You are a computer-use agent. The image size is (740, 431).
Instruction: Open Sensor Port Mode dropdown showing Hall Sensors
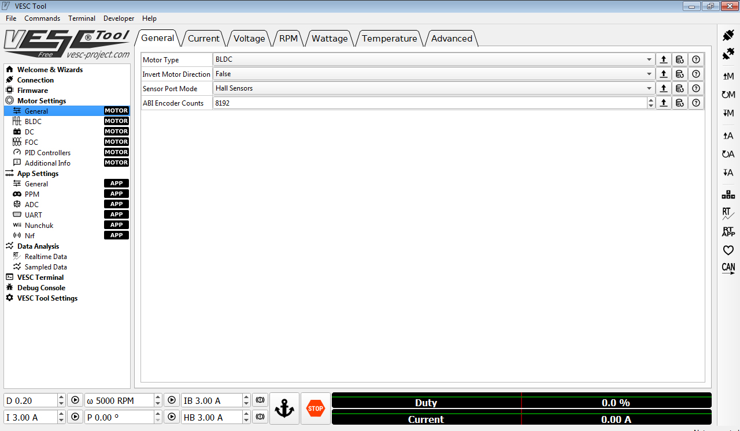434,88
